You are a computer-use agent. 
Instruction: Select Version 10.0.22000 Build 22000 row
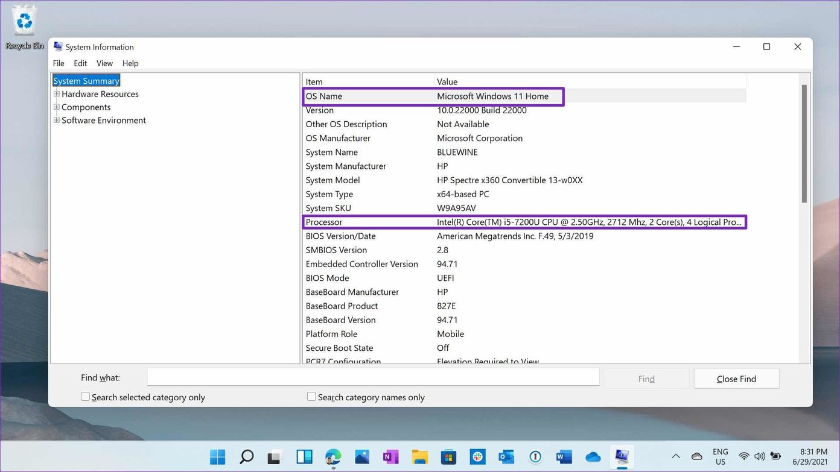click(x=524, y=110)
